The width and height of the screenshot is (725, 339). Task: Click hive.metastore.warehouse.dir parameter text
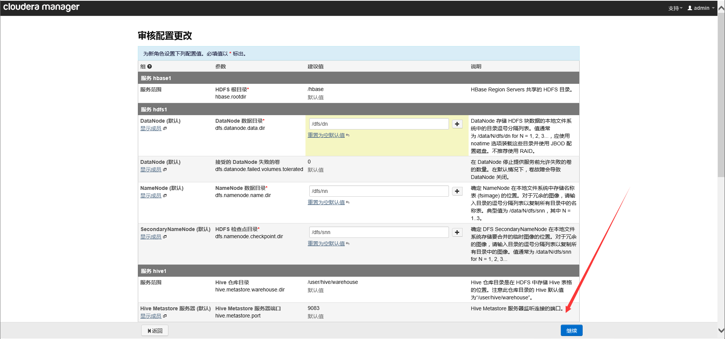pos(250,290)
